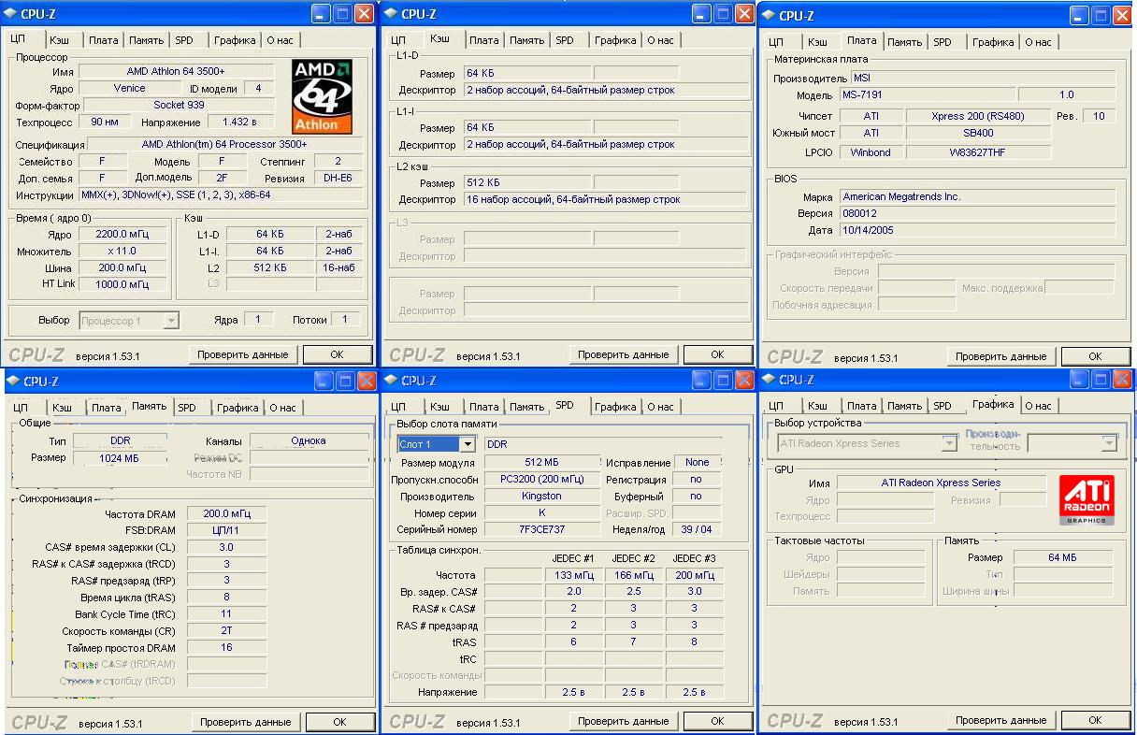Click the BIOS date 10/14/2005
This screenshot has height=735, width=1137.
click(977, 230)
